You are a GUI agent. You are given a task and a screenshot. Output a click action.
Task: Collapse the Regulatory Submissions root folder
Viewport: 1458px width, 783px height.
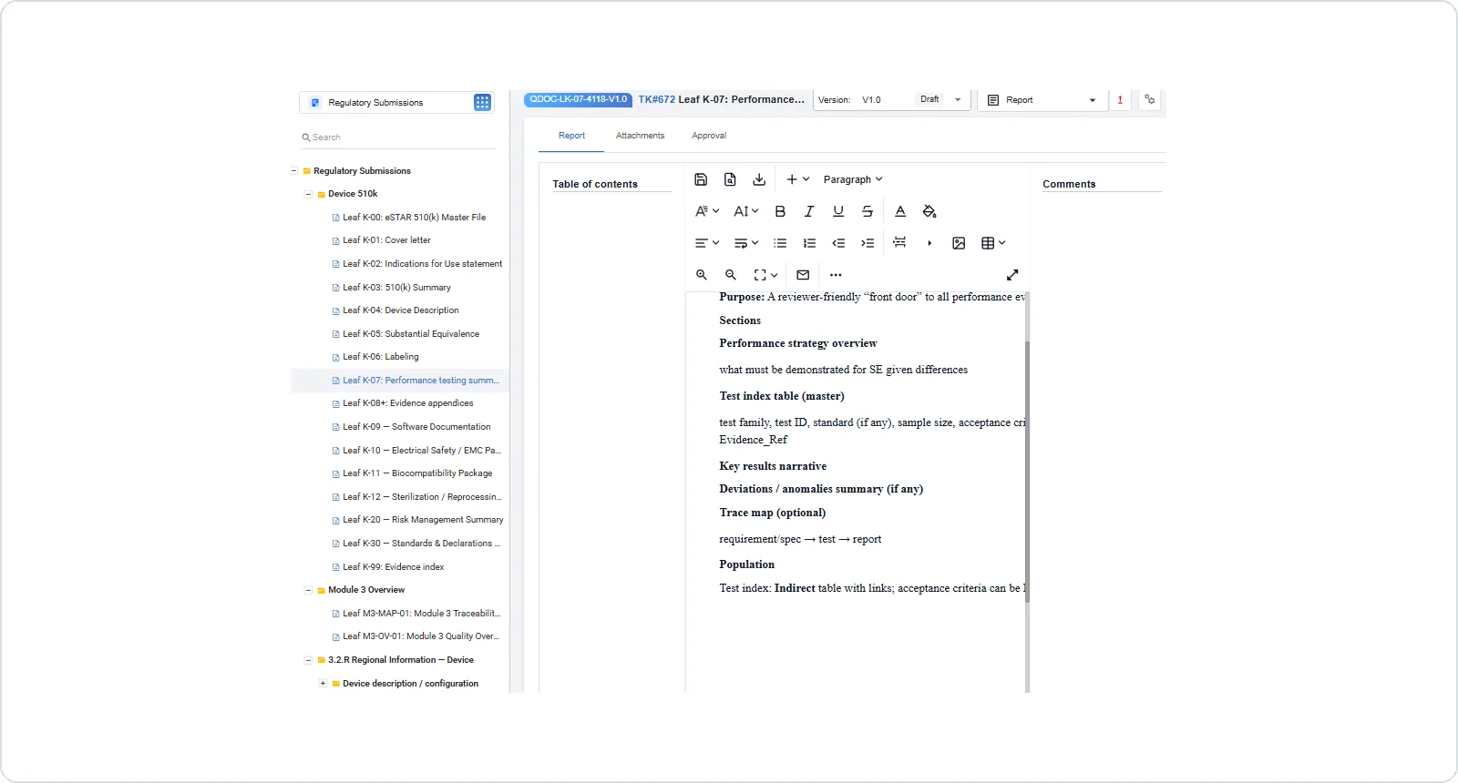click(x=294, y=171)
